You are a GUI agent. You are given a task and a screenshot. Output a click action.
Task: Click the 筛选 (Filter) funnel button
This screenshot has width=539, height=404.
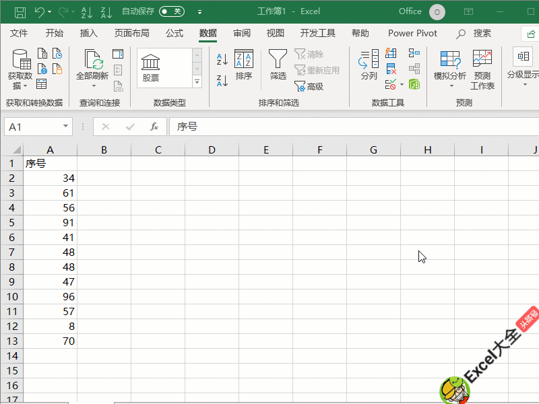[x=278, y=65]
